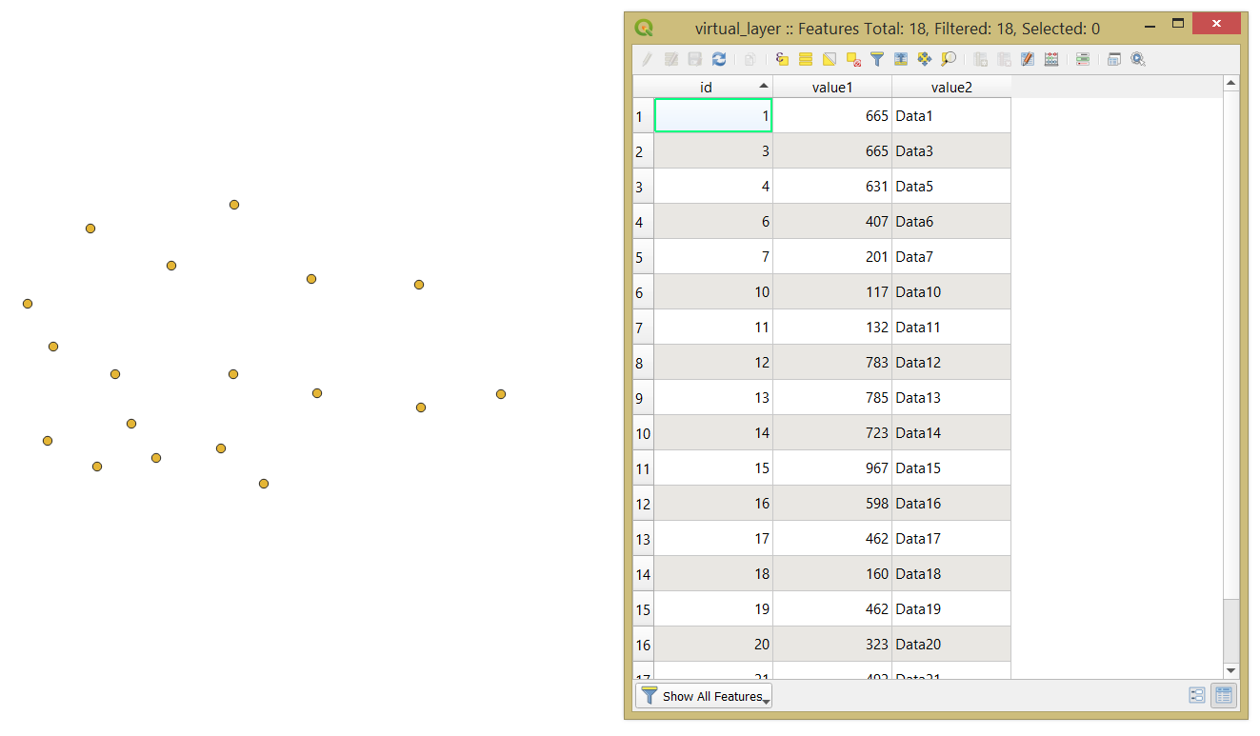Click the Data6 cell
This screenshot has height=736, width=1260.
[951, 222]
